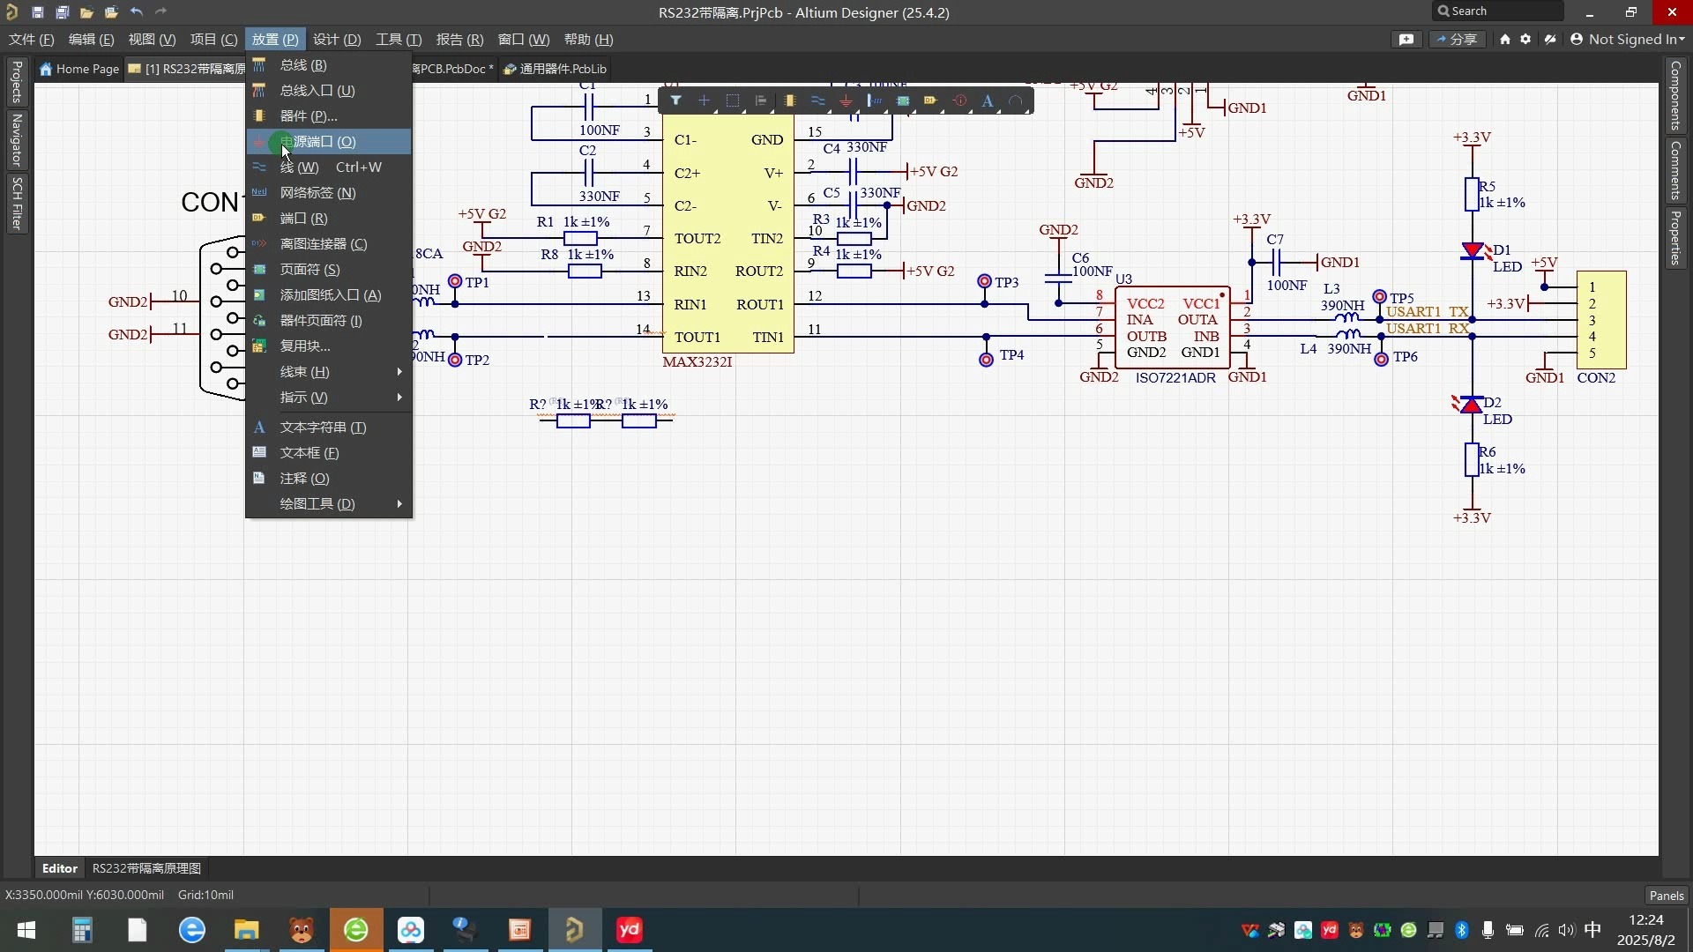Choose 电源端口 (O) menu entry
The height and width of the screenshot is (952, 1693).
pos(329,142)
